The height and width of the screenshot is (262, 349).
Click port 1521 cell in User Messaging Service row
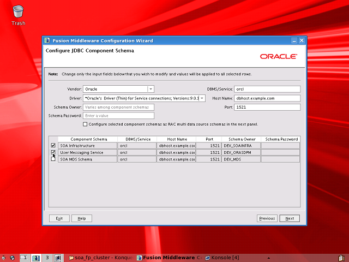[x=209, y=152]
